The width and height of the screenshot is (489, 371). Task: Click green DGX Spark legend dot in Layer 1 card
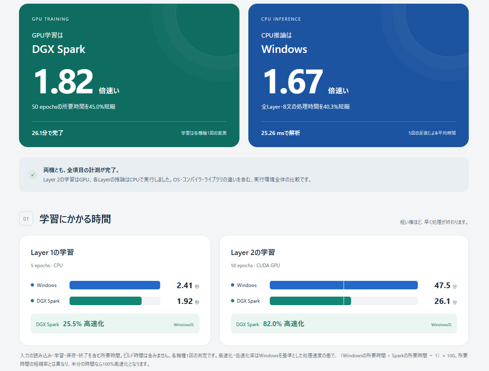(x=32, y=301)
